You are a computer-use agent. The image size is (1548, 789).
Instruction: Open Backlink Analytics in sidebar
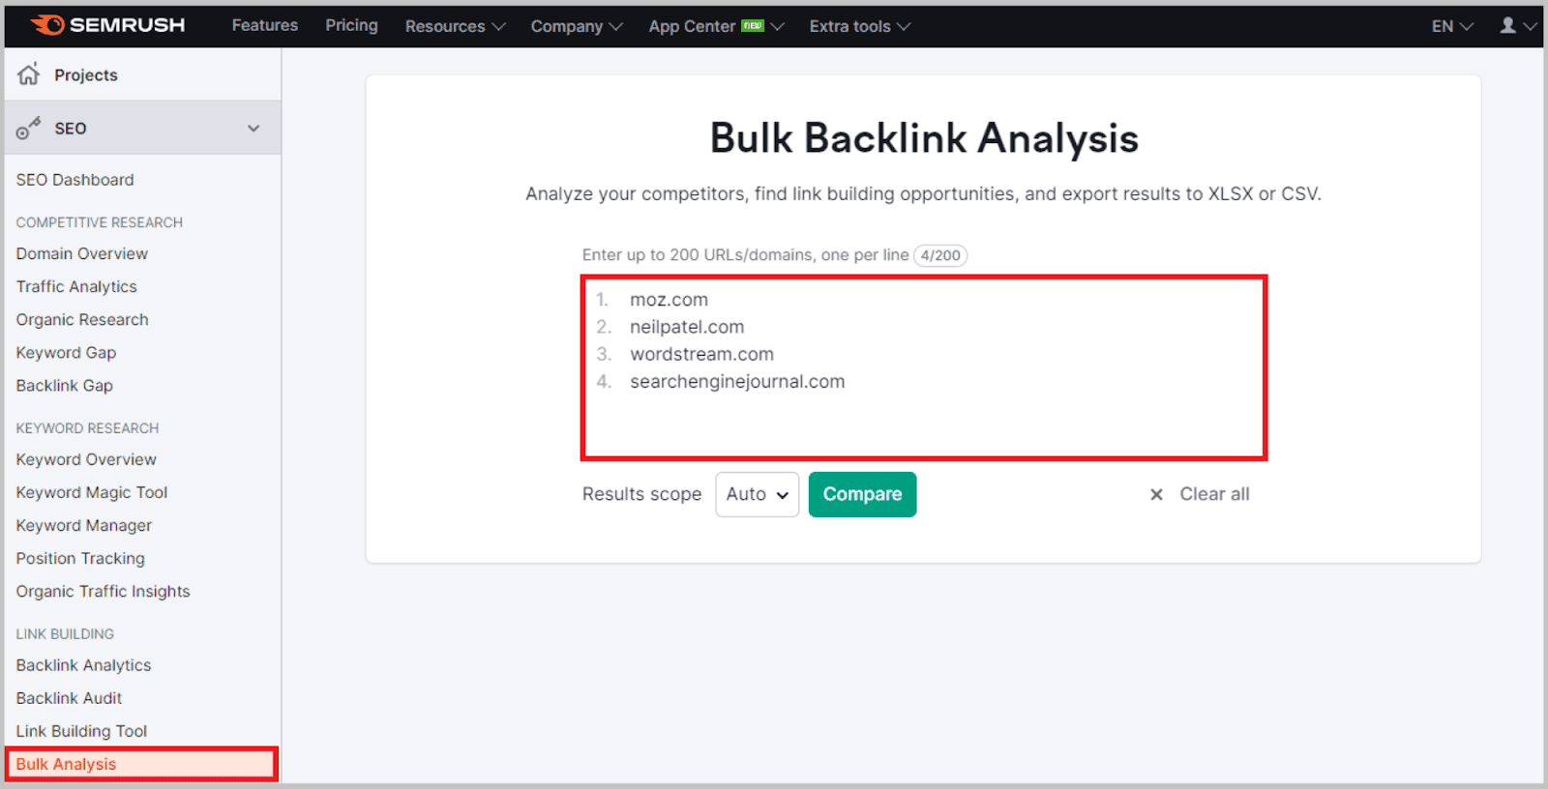coord(83,665)
